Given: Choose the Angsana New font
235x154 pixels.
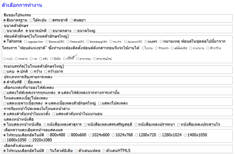Looking at the screenshot, I should coord(25,41).
